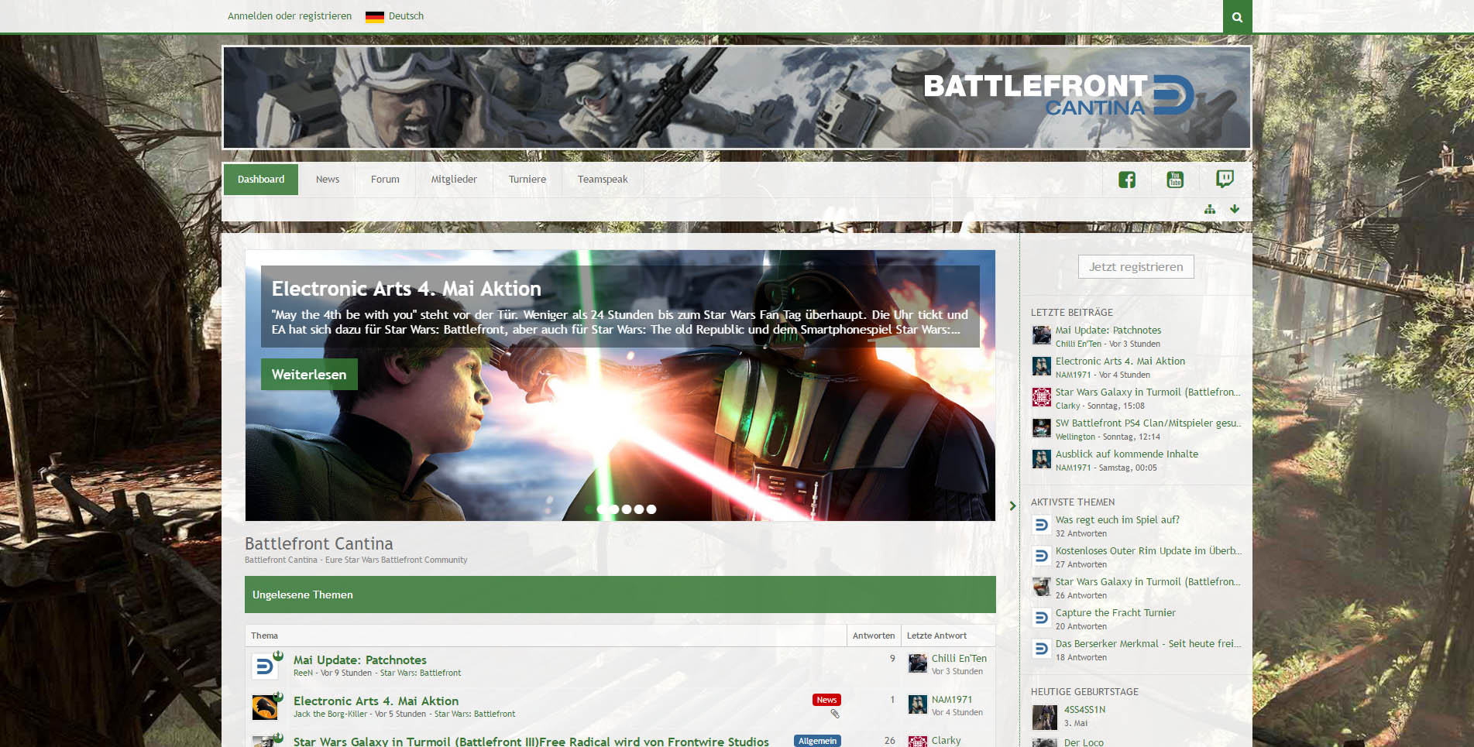Open sidebar post Mai Update: Patchnotes
The width and height of the screenshot is (1474, 747).
click(x=1108, y=331)
